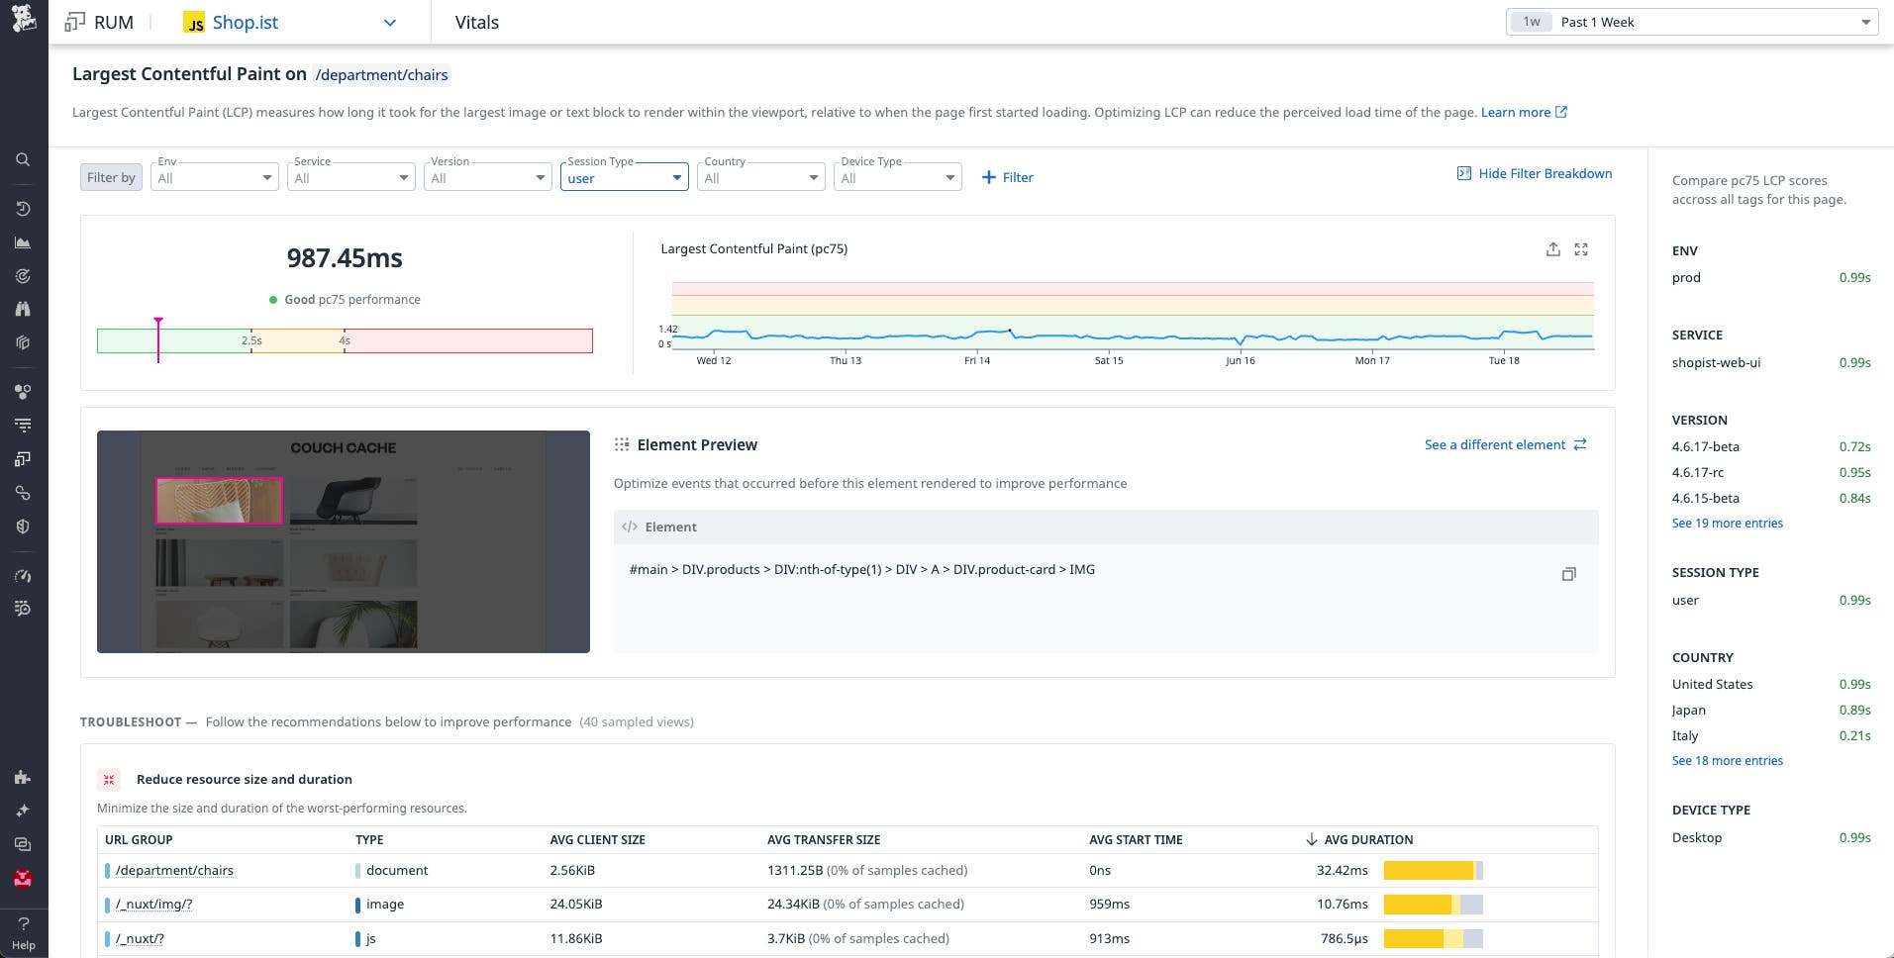The height and width of the screenshot is (958, 1894).
Task: Click the binoculars monitoring icon in sidebar
Action: pos(22,309)
